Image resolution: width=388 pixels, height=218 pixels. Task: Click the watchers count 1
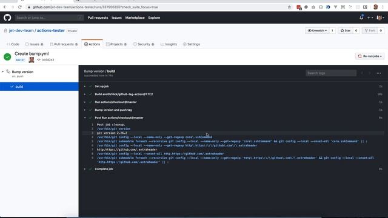point(332,30)
